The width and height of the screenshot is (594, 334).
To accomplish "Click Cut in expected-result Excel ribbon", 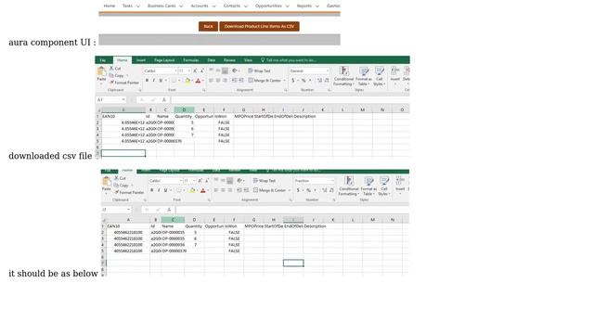I will click(x=120, y=178).
